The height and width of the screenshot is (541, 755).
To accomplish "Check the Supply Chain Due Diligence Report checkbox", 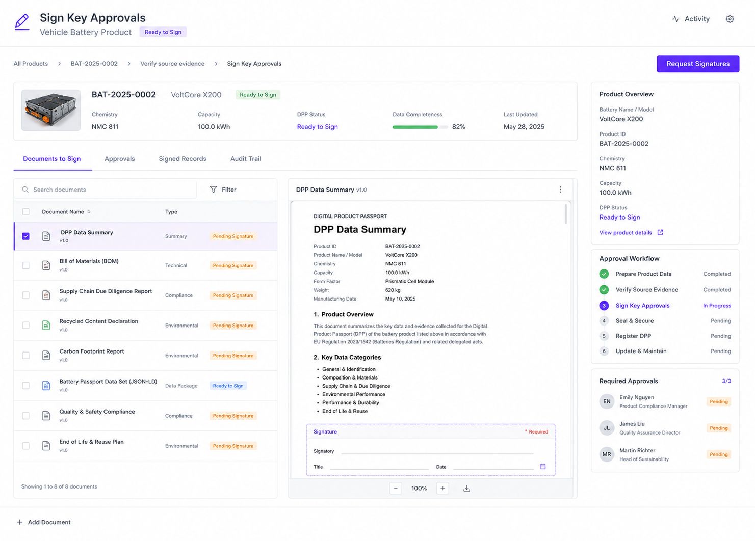I will (x=25, y=295).
